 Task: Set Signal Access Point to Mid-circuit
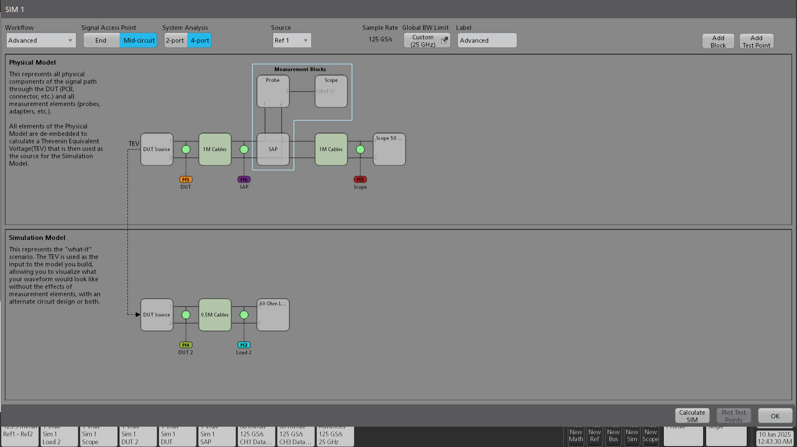[x=139, y=41]
